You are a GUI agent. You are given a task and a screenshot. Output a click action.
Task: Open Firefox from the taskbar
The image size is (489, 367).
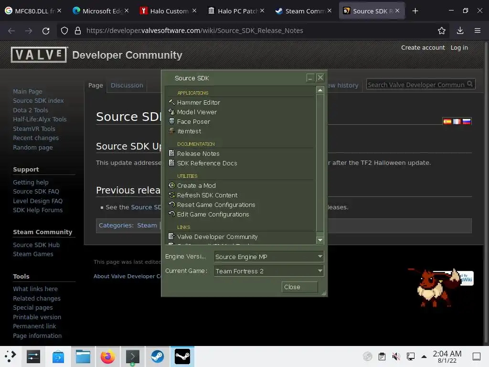[x=107, y=356]
